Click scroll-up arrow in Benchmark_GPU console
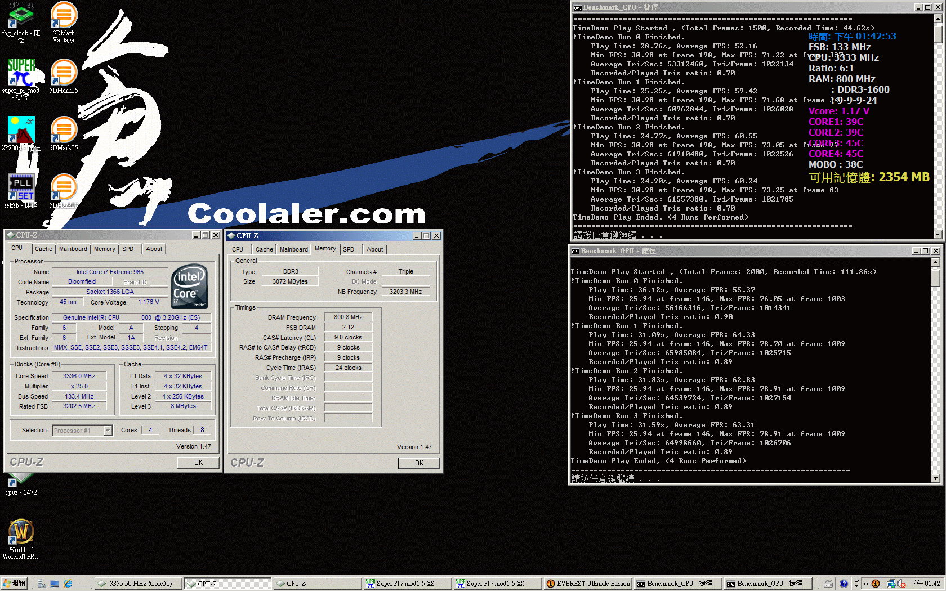The height and width of the screenshot is (591, 946). (x=935, y=262)
